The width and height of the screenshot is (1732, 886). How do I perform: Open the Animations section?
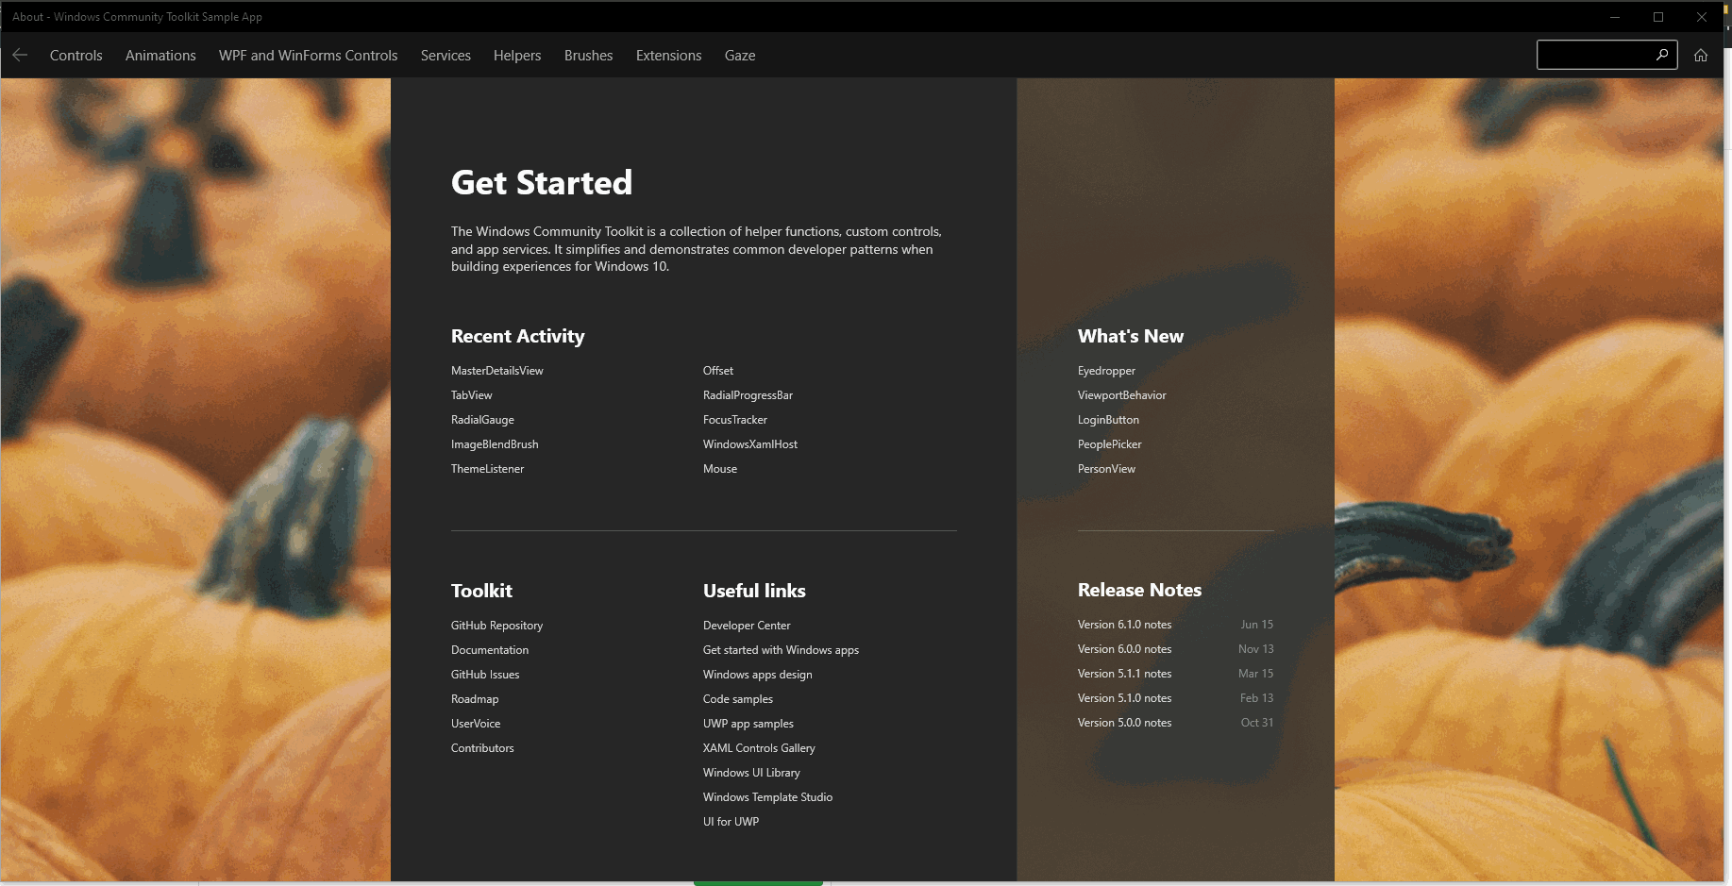pyautogui.click(x=160, y=55)
